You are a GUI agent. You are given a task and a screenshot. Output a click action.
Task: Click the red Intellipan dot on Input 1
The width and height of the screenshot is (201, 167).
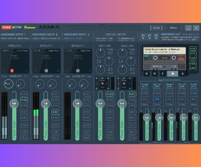12,71
